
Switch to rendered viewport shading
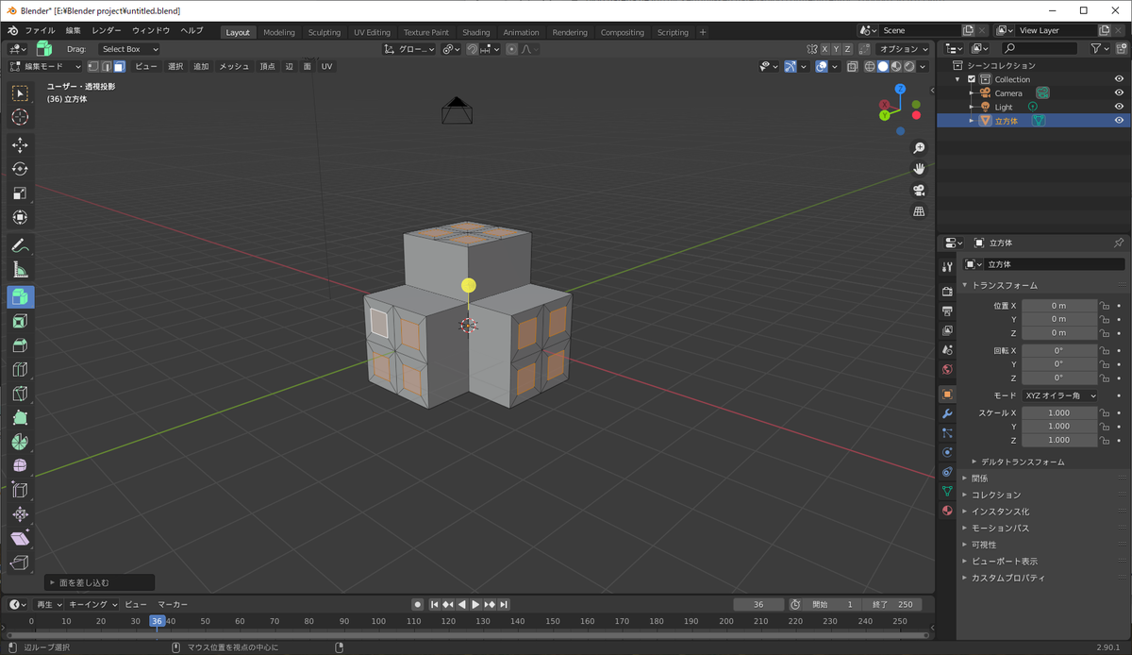coord(909,66)
